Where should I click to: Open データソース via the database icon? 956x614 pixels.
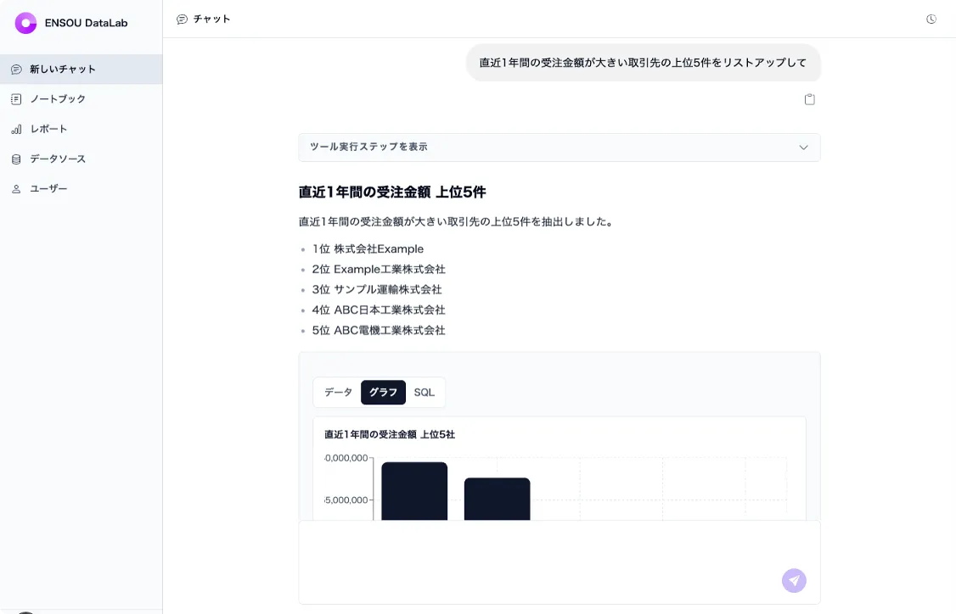coord(16,159)
